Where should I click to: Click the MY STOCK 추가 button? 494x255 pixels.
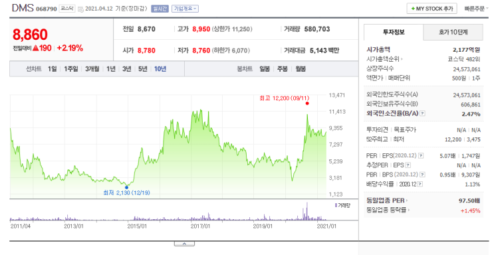point(432,9)
